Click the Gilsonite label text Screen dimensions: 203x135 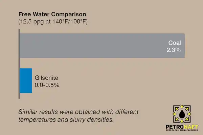click(x=46, y=78)
